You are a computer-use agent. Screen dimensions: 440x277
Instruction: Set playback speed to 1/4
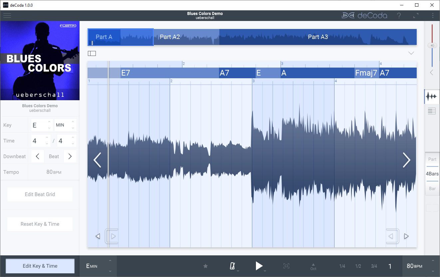click(342, 266)
